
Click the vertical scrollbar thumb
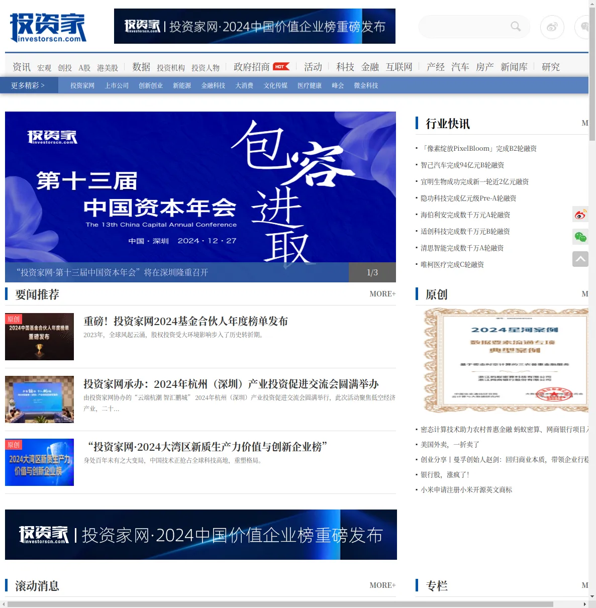592,73
